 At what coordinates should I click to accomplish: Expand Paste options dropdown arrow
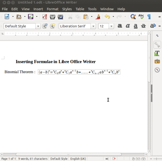coord(92,17)
